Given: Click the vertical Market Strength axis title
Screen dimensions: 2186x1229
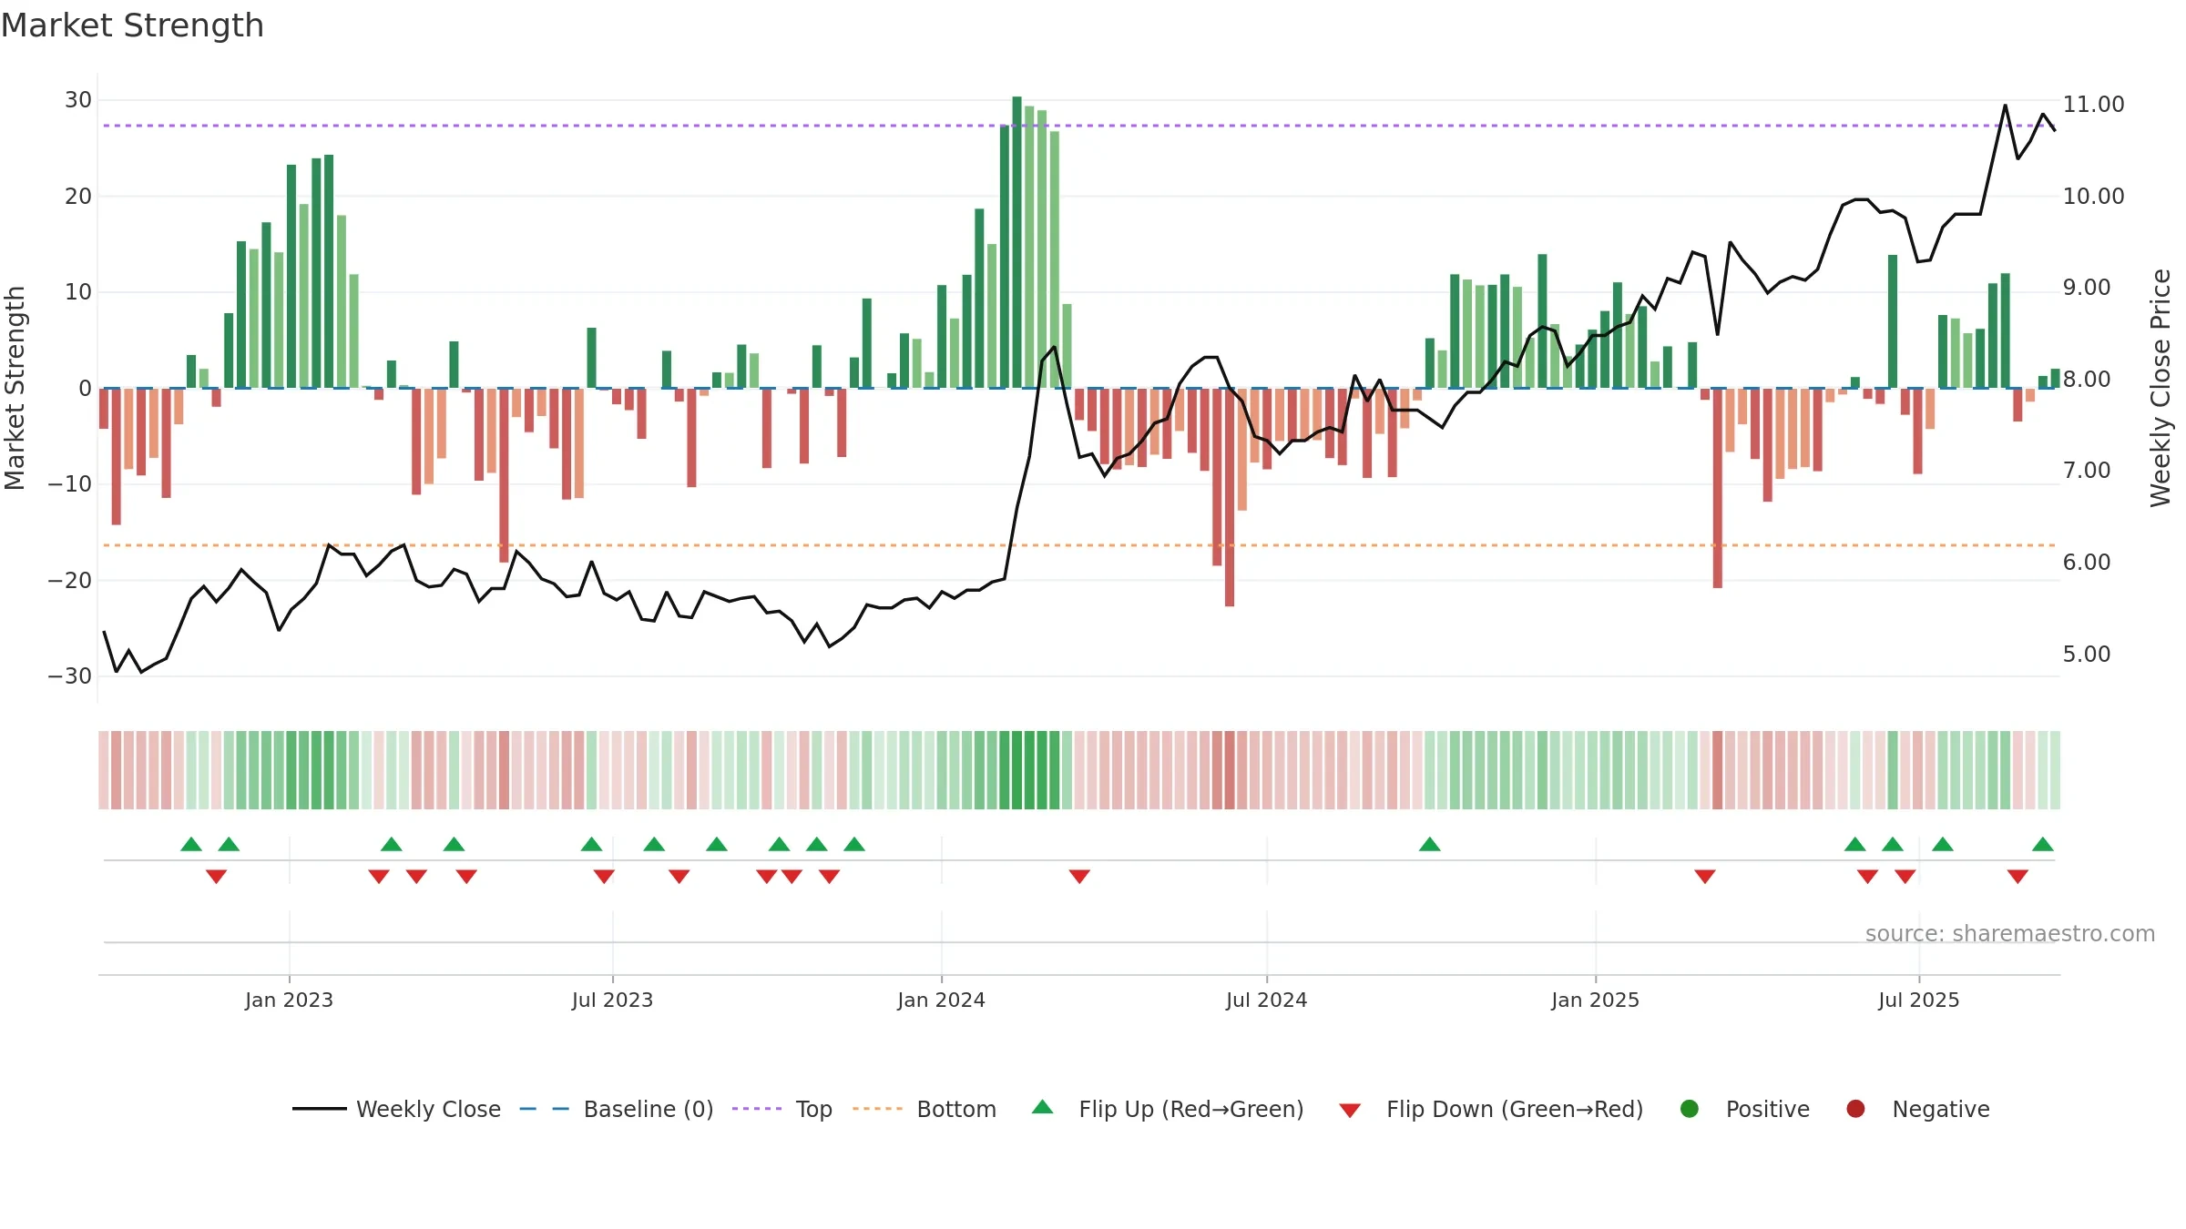Looking at the screenshot, I should click(15, 388).
